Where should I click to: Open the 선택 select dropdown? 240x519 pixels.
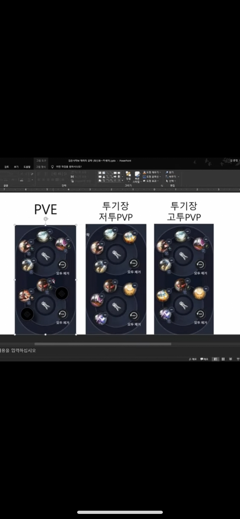(171, 181)
